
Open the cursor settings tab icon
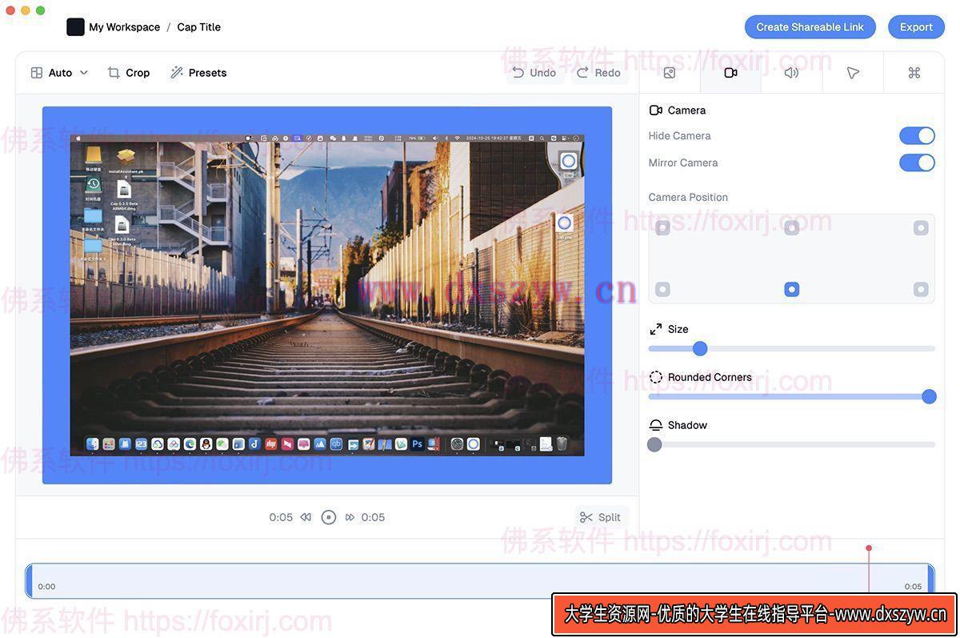tap(853, 73)
